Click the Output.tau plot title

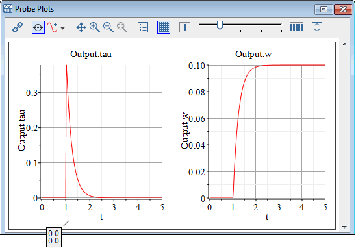(x=91, y=55)
